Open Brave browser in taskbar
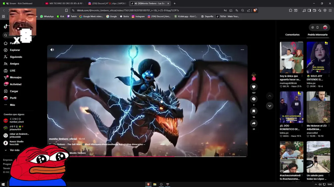 coord(148,184)
